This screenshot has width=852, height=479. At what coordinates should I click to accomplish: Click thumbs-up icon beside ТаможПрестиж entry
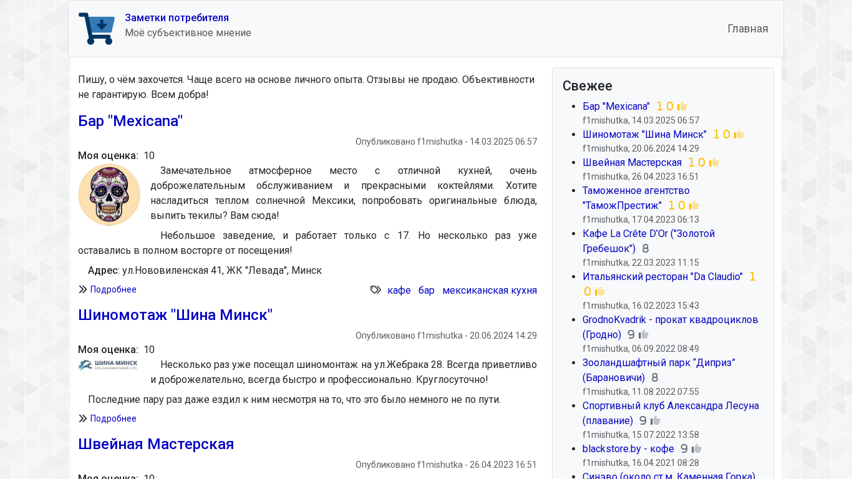click(694, 206)
